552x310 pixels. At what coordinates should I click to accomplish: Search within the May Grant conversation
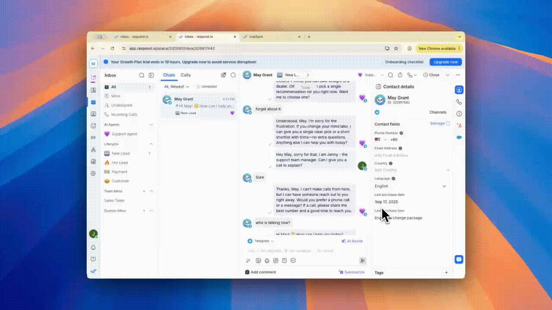390,75
